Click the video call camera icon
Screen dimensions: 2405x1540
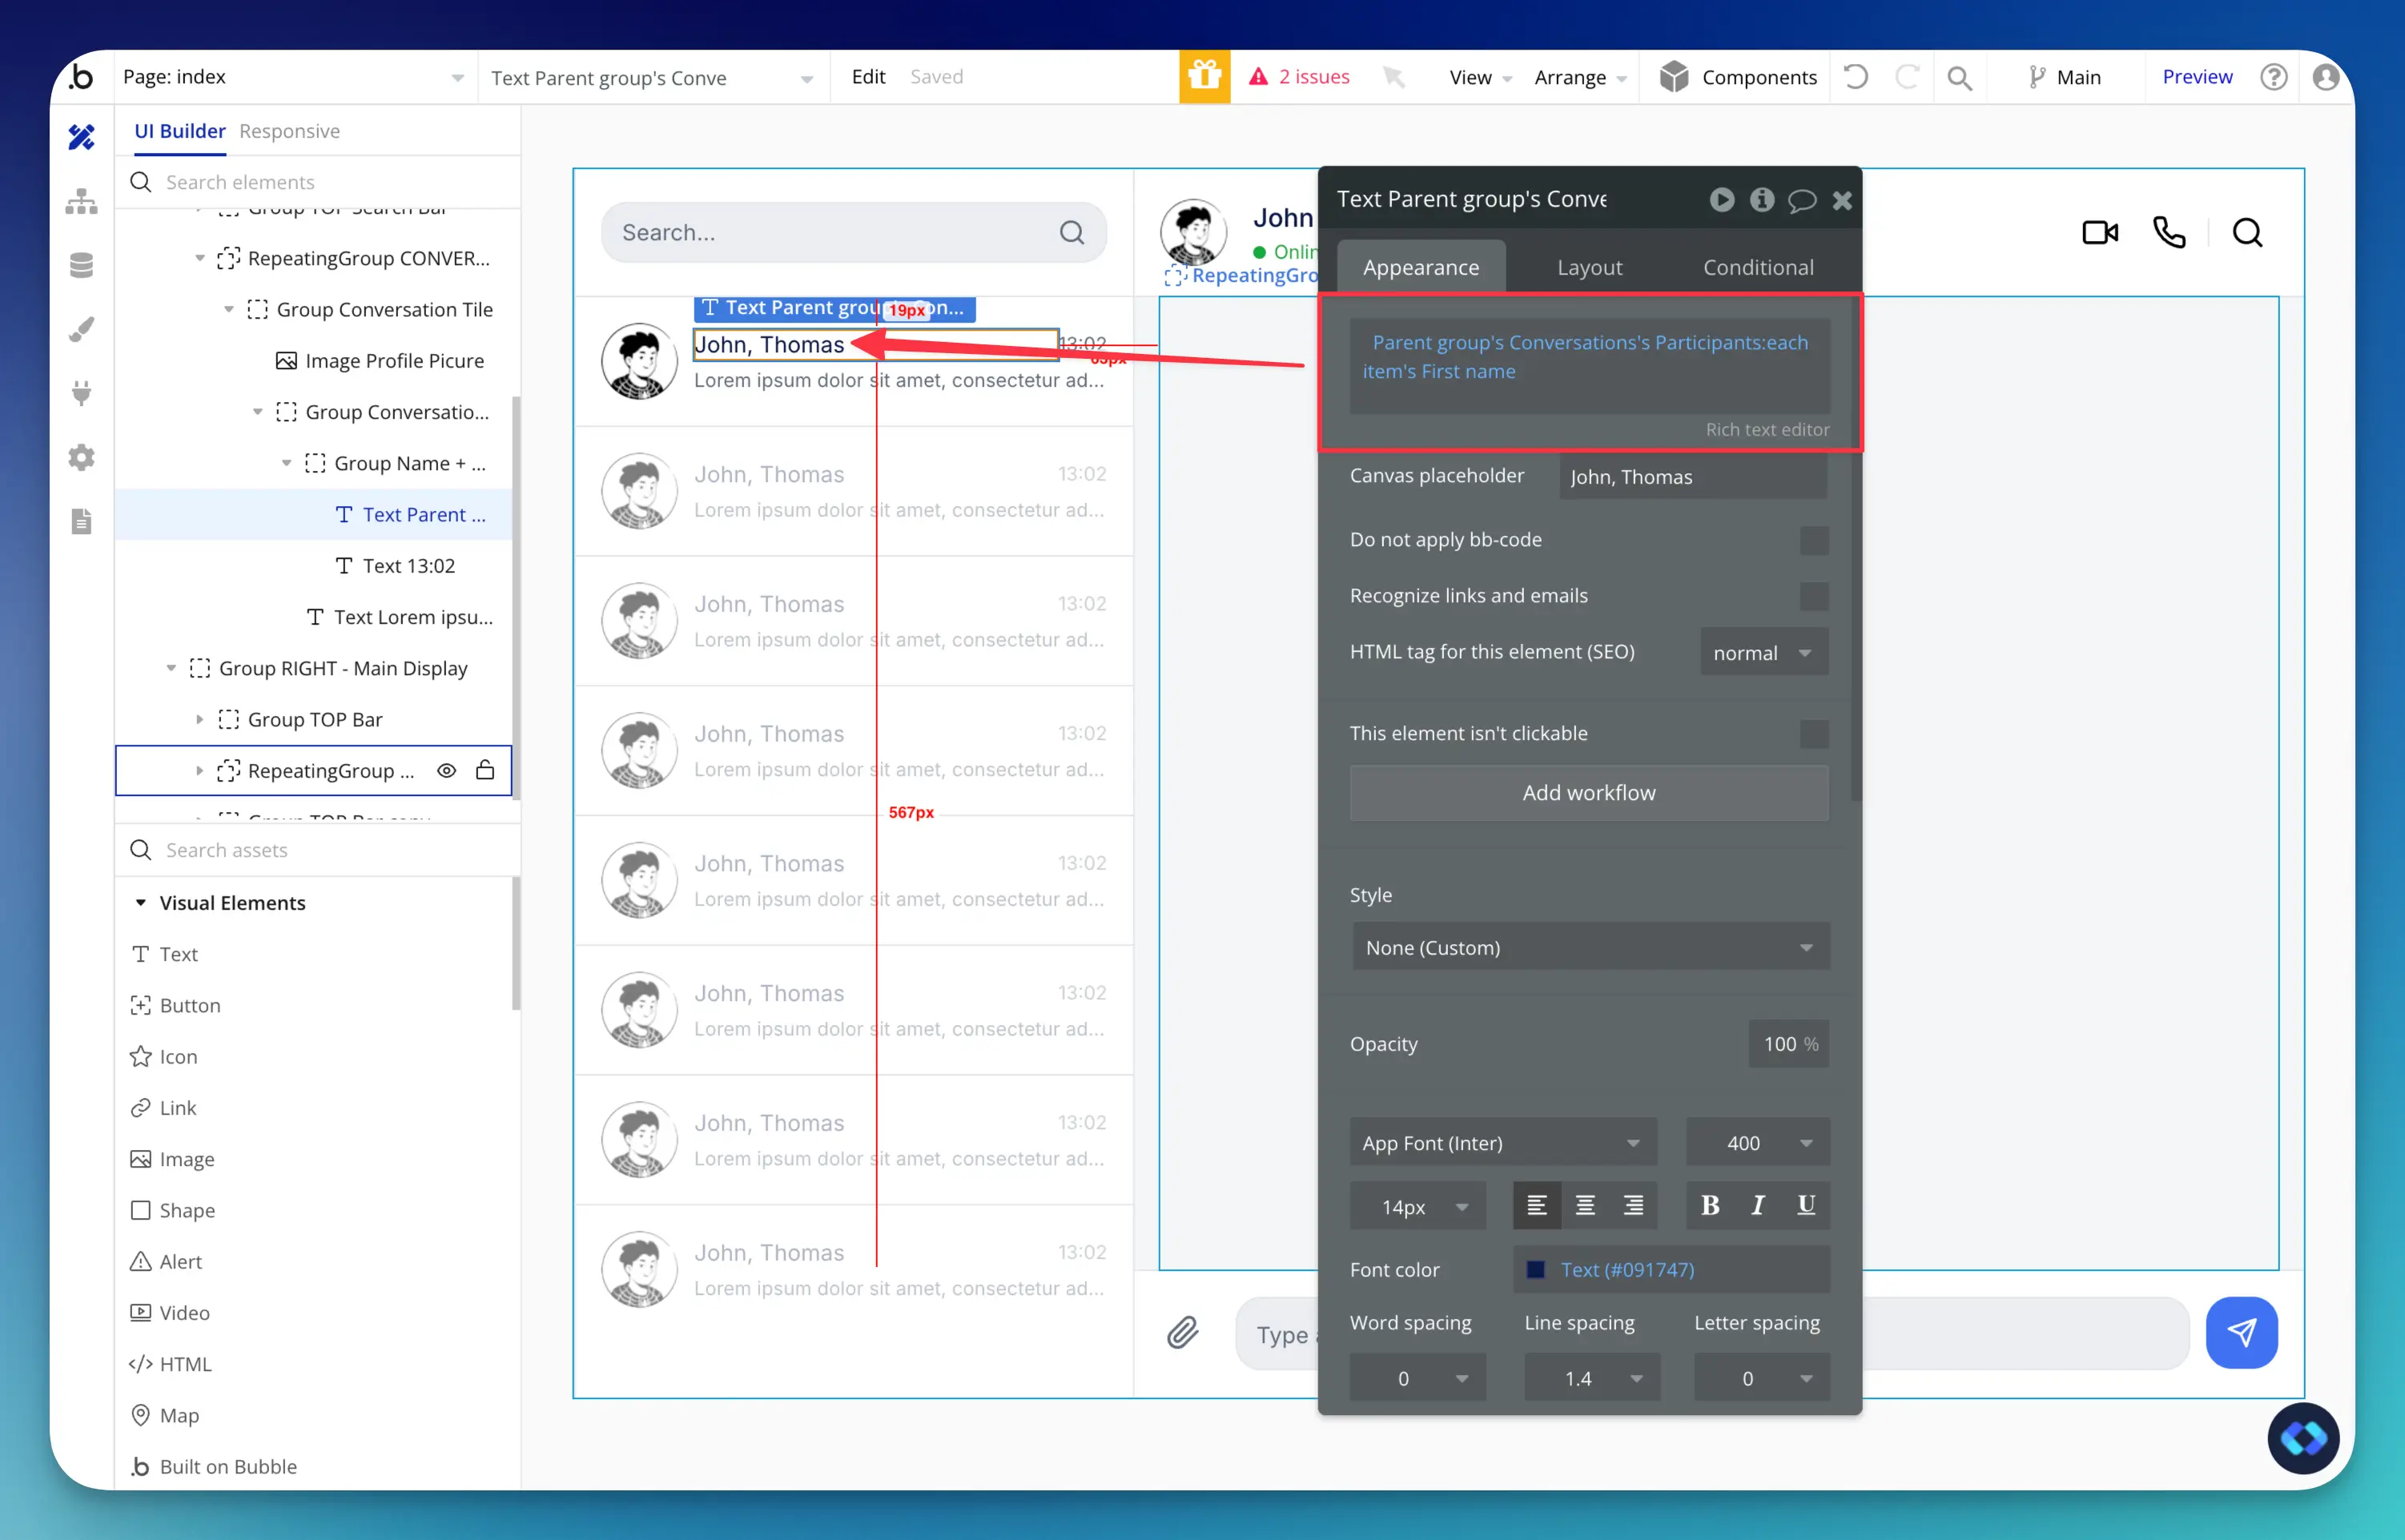pos(2100,233)
